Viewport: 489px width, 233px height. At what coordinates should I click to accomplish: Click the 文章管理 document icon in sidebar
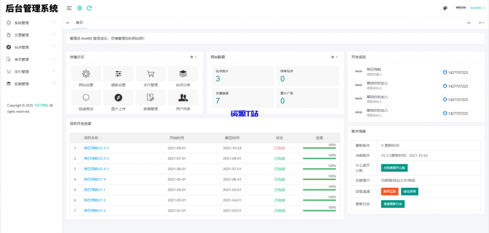[9, 35]
